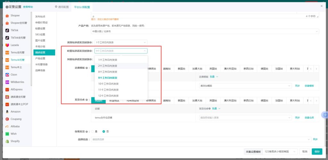Choose the Coupang icon in sidebar

[x=7, y=119]
